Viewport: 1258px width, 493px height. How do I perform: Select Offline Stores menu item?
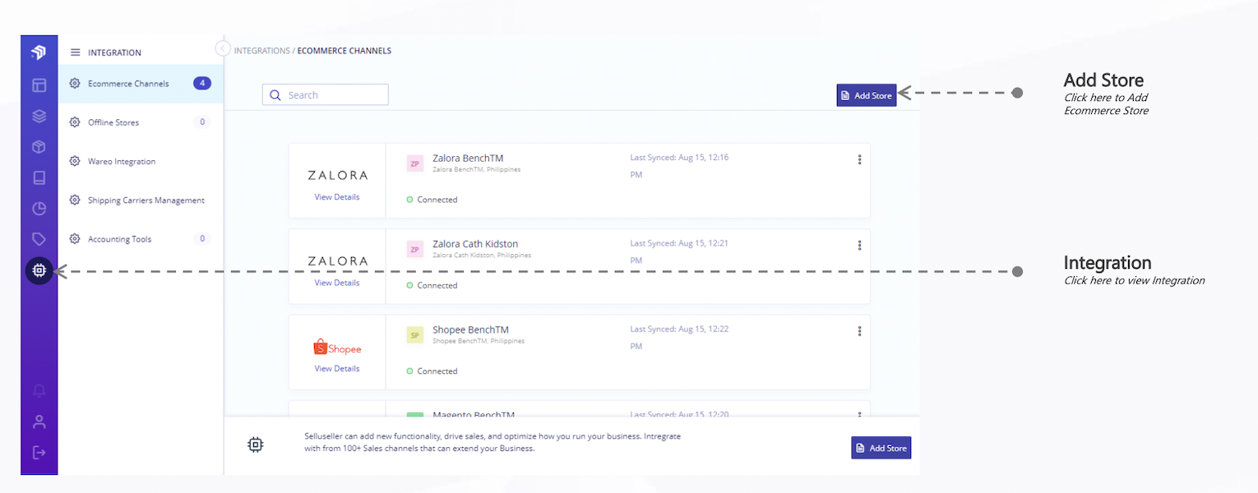point(141,122)
